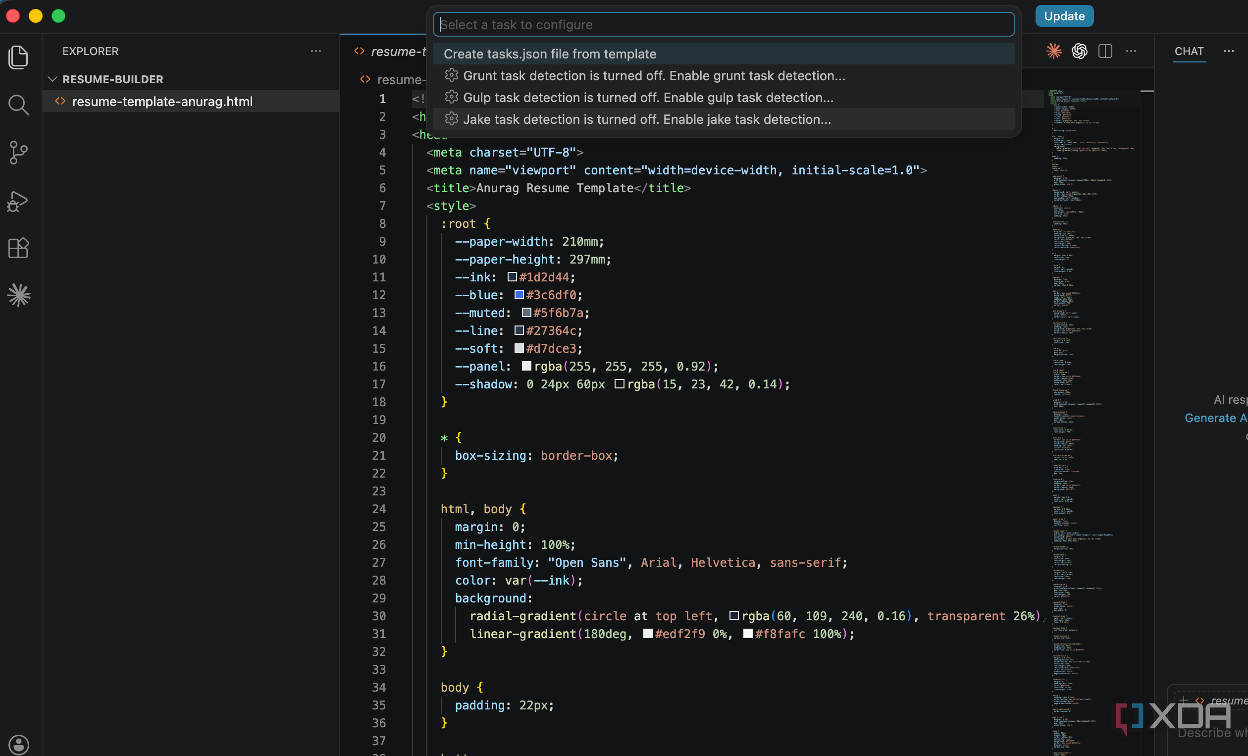This screenshot has width=1248, height=756.
Task: Switch to the CHAT tab
Action: coord(1189,51)
